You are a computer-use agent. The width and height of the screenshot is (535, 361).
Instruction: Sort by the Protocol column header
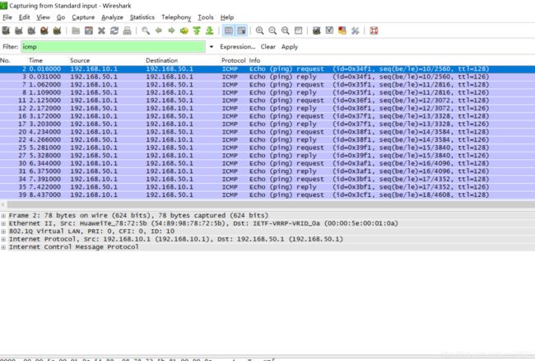tap(234, 60)
